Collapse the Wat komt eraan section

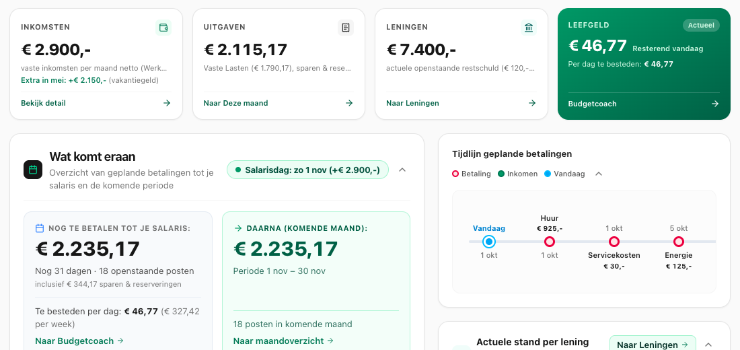[402, 170]
